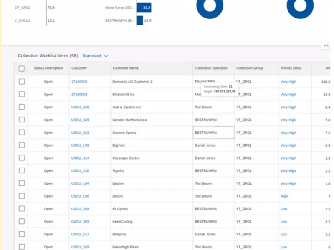
Task: Click the Priority Desc. column header
Action: pos(291,68)
